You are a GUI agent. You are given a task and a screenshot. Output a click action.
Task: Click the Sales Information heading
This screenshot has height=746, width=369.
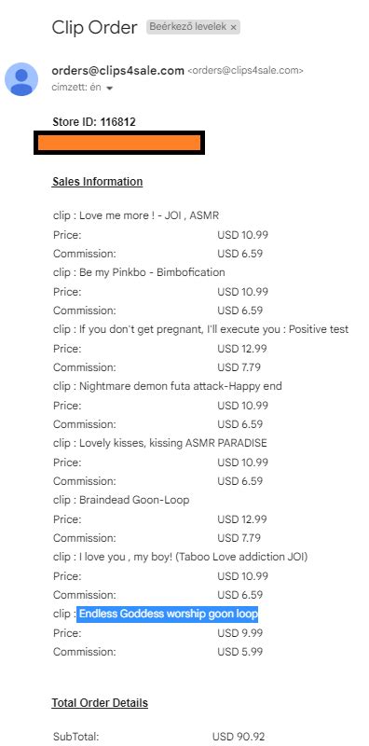(98, 182)
